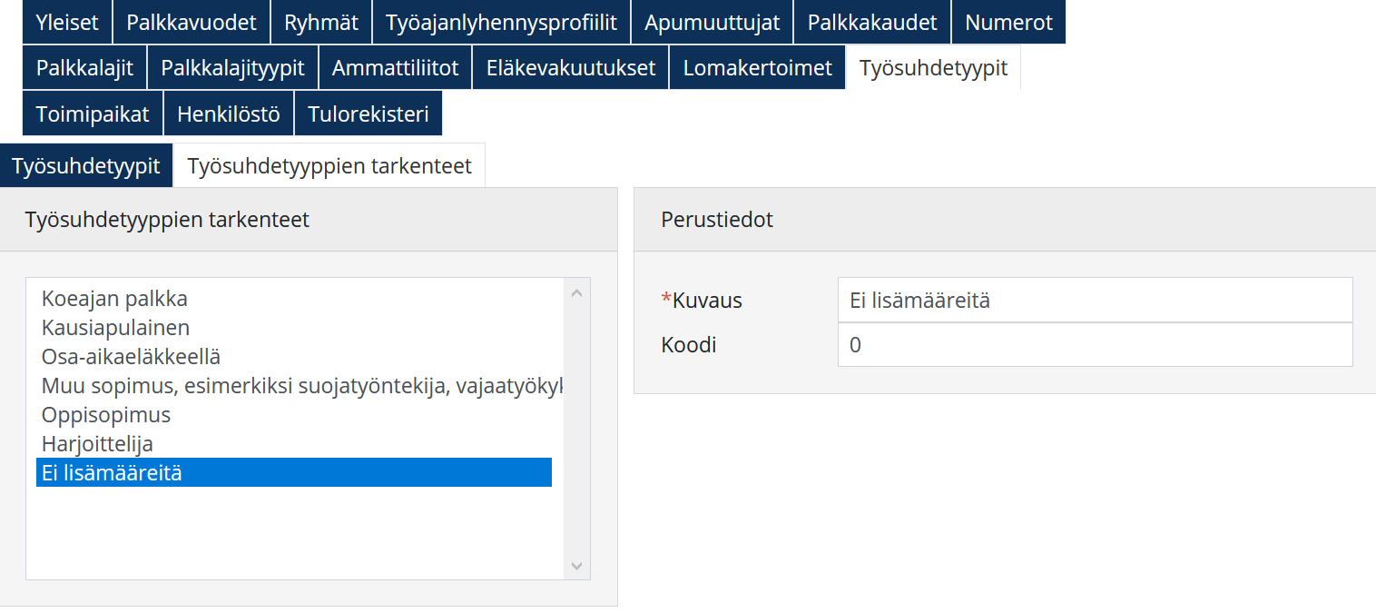Open the Yleiset tab

pos(67,23)
